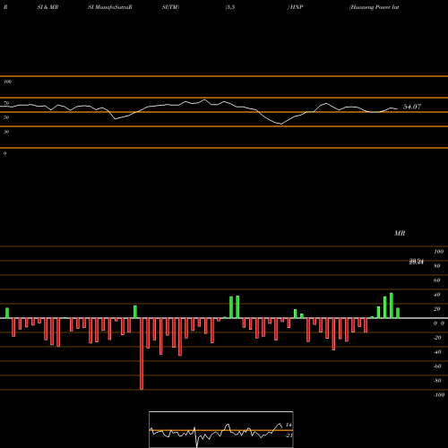Click the RSI line's lowest dip point
The width and height of the screenshot is (448, 448).
click(x=280, y=124)
